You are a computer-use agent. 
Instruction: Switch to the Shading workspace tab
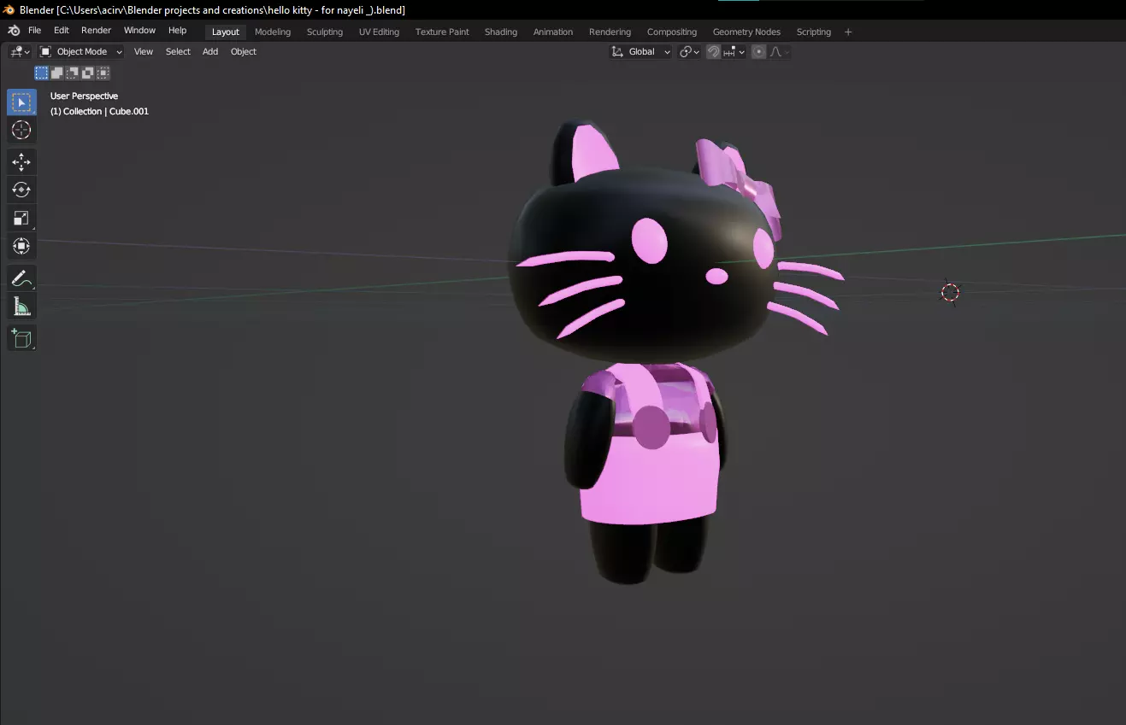[501, 32]
